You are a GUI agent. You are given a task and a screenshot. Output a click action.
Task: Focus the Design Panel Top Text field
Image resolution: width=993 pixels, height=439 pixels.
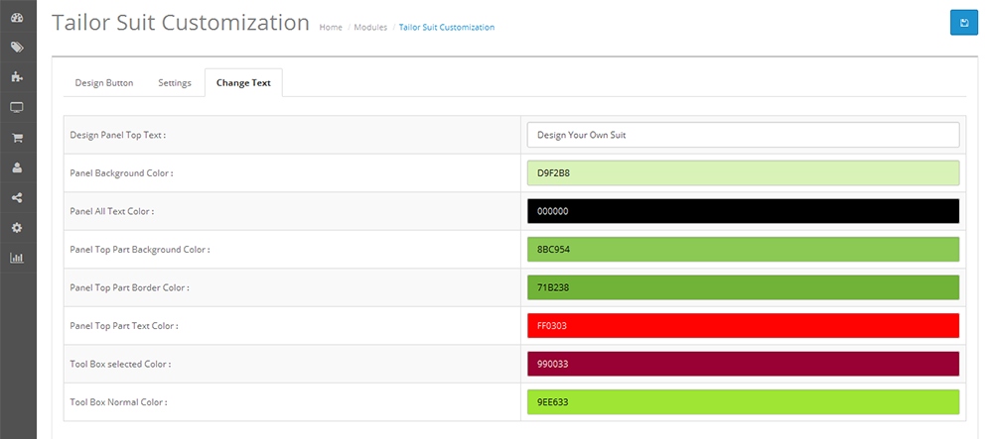coord(743,135)
